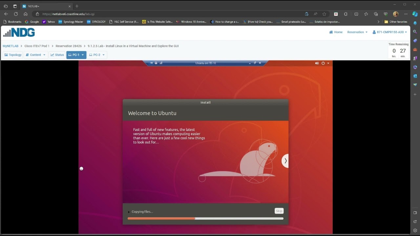This screenshot has height=236, width=420.
Task: Go to browser home page icon
Action: pos(26,14)
